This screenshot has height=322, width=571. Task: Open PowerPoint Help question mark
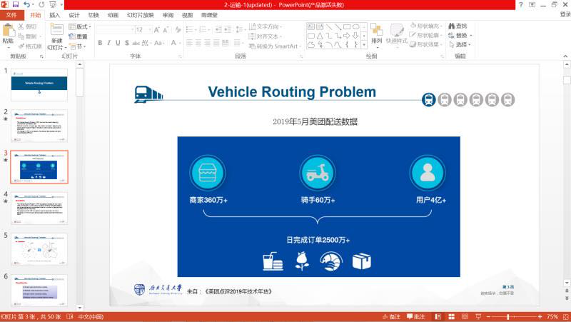[x=521, y=4]
